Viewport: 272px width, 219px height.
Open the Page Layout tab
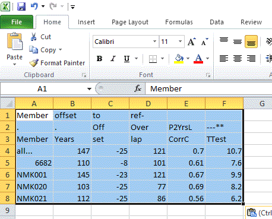pos(130,22)
